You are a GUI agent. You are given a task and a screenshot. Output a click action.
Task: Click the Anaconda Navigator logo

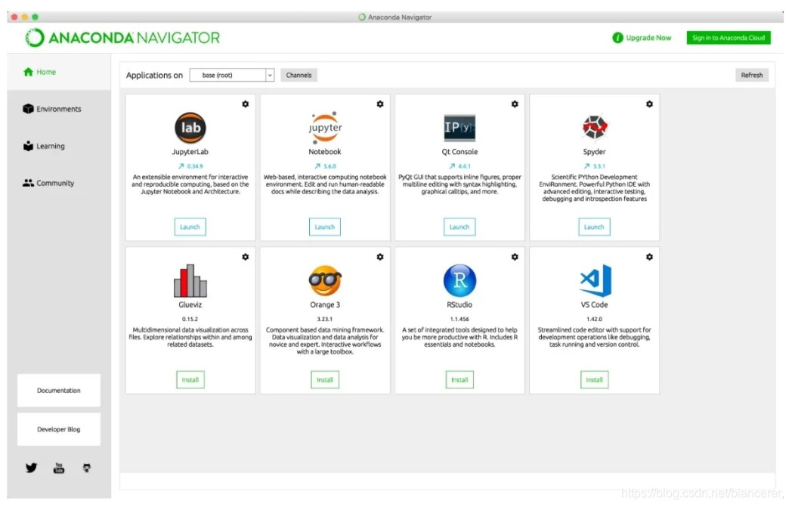tap(122, 38)
